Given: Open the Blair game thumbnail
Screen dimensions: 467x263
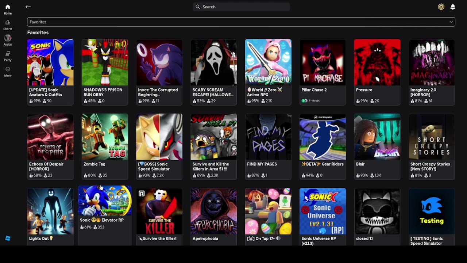Looking at the screenshot, I should click(377, 137).
